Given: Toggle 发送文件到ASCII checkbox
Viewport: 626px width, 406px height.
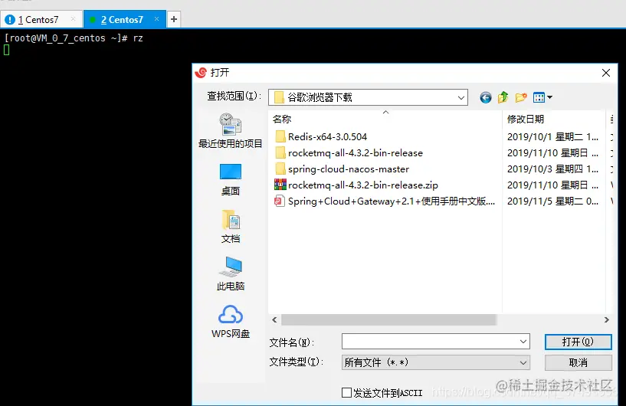Looking at the screenshot, I should pos(346,393).
